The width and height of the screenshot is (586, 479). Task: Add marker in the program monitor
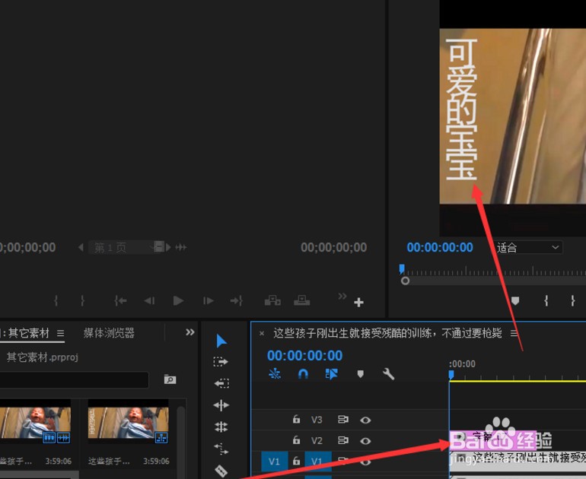(x=515, y=300)
